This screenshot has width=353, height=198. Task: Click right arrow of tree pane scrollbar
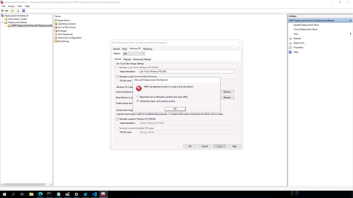(51, 185)
